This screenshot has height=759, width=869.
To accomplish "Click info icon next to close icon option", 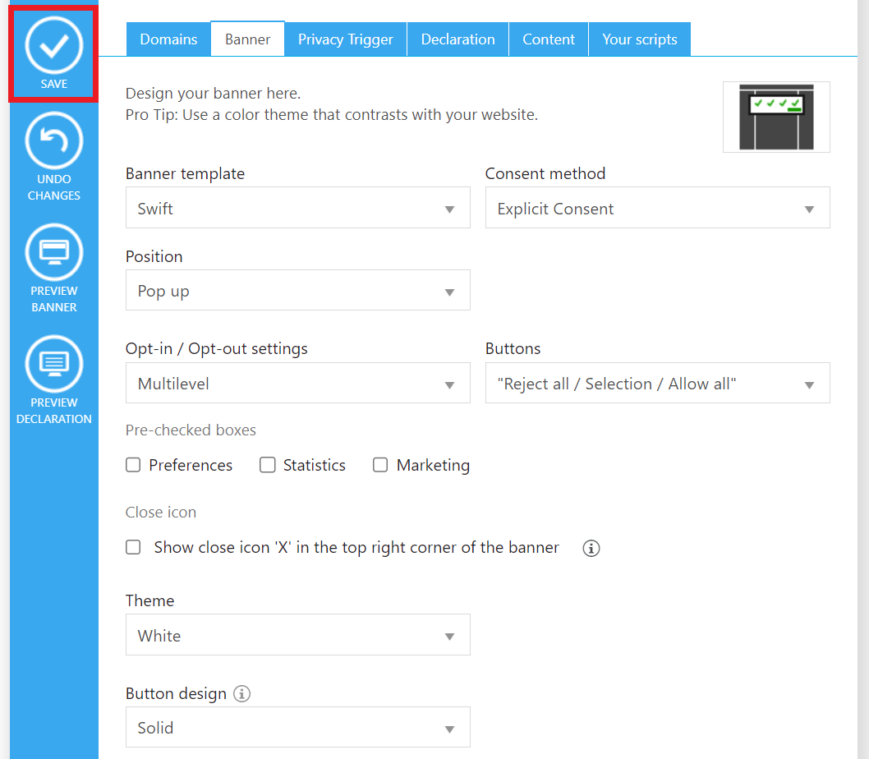I will point(591,548).
